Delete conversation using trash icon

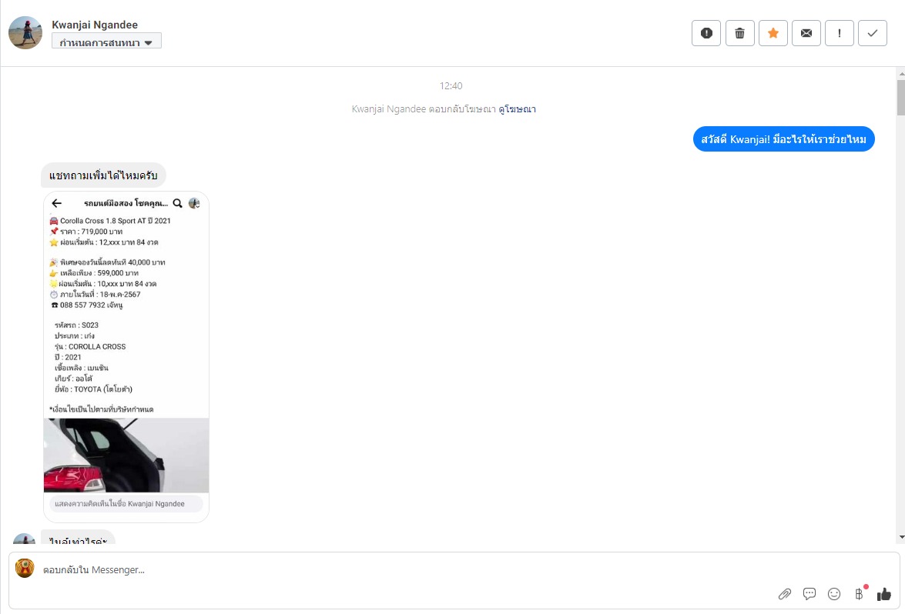739,33
